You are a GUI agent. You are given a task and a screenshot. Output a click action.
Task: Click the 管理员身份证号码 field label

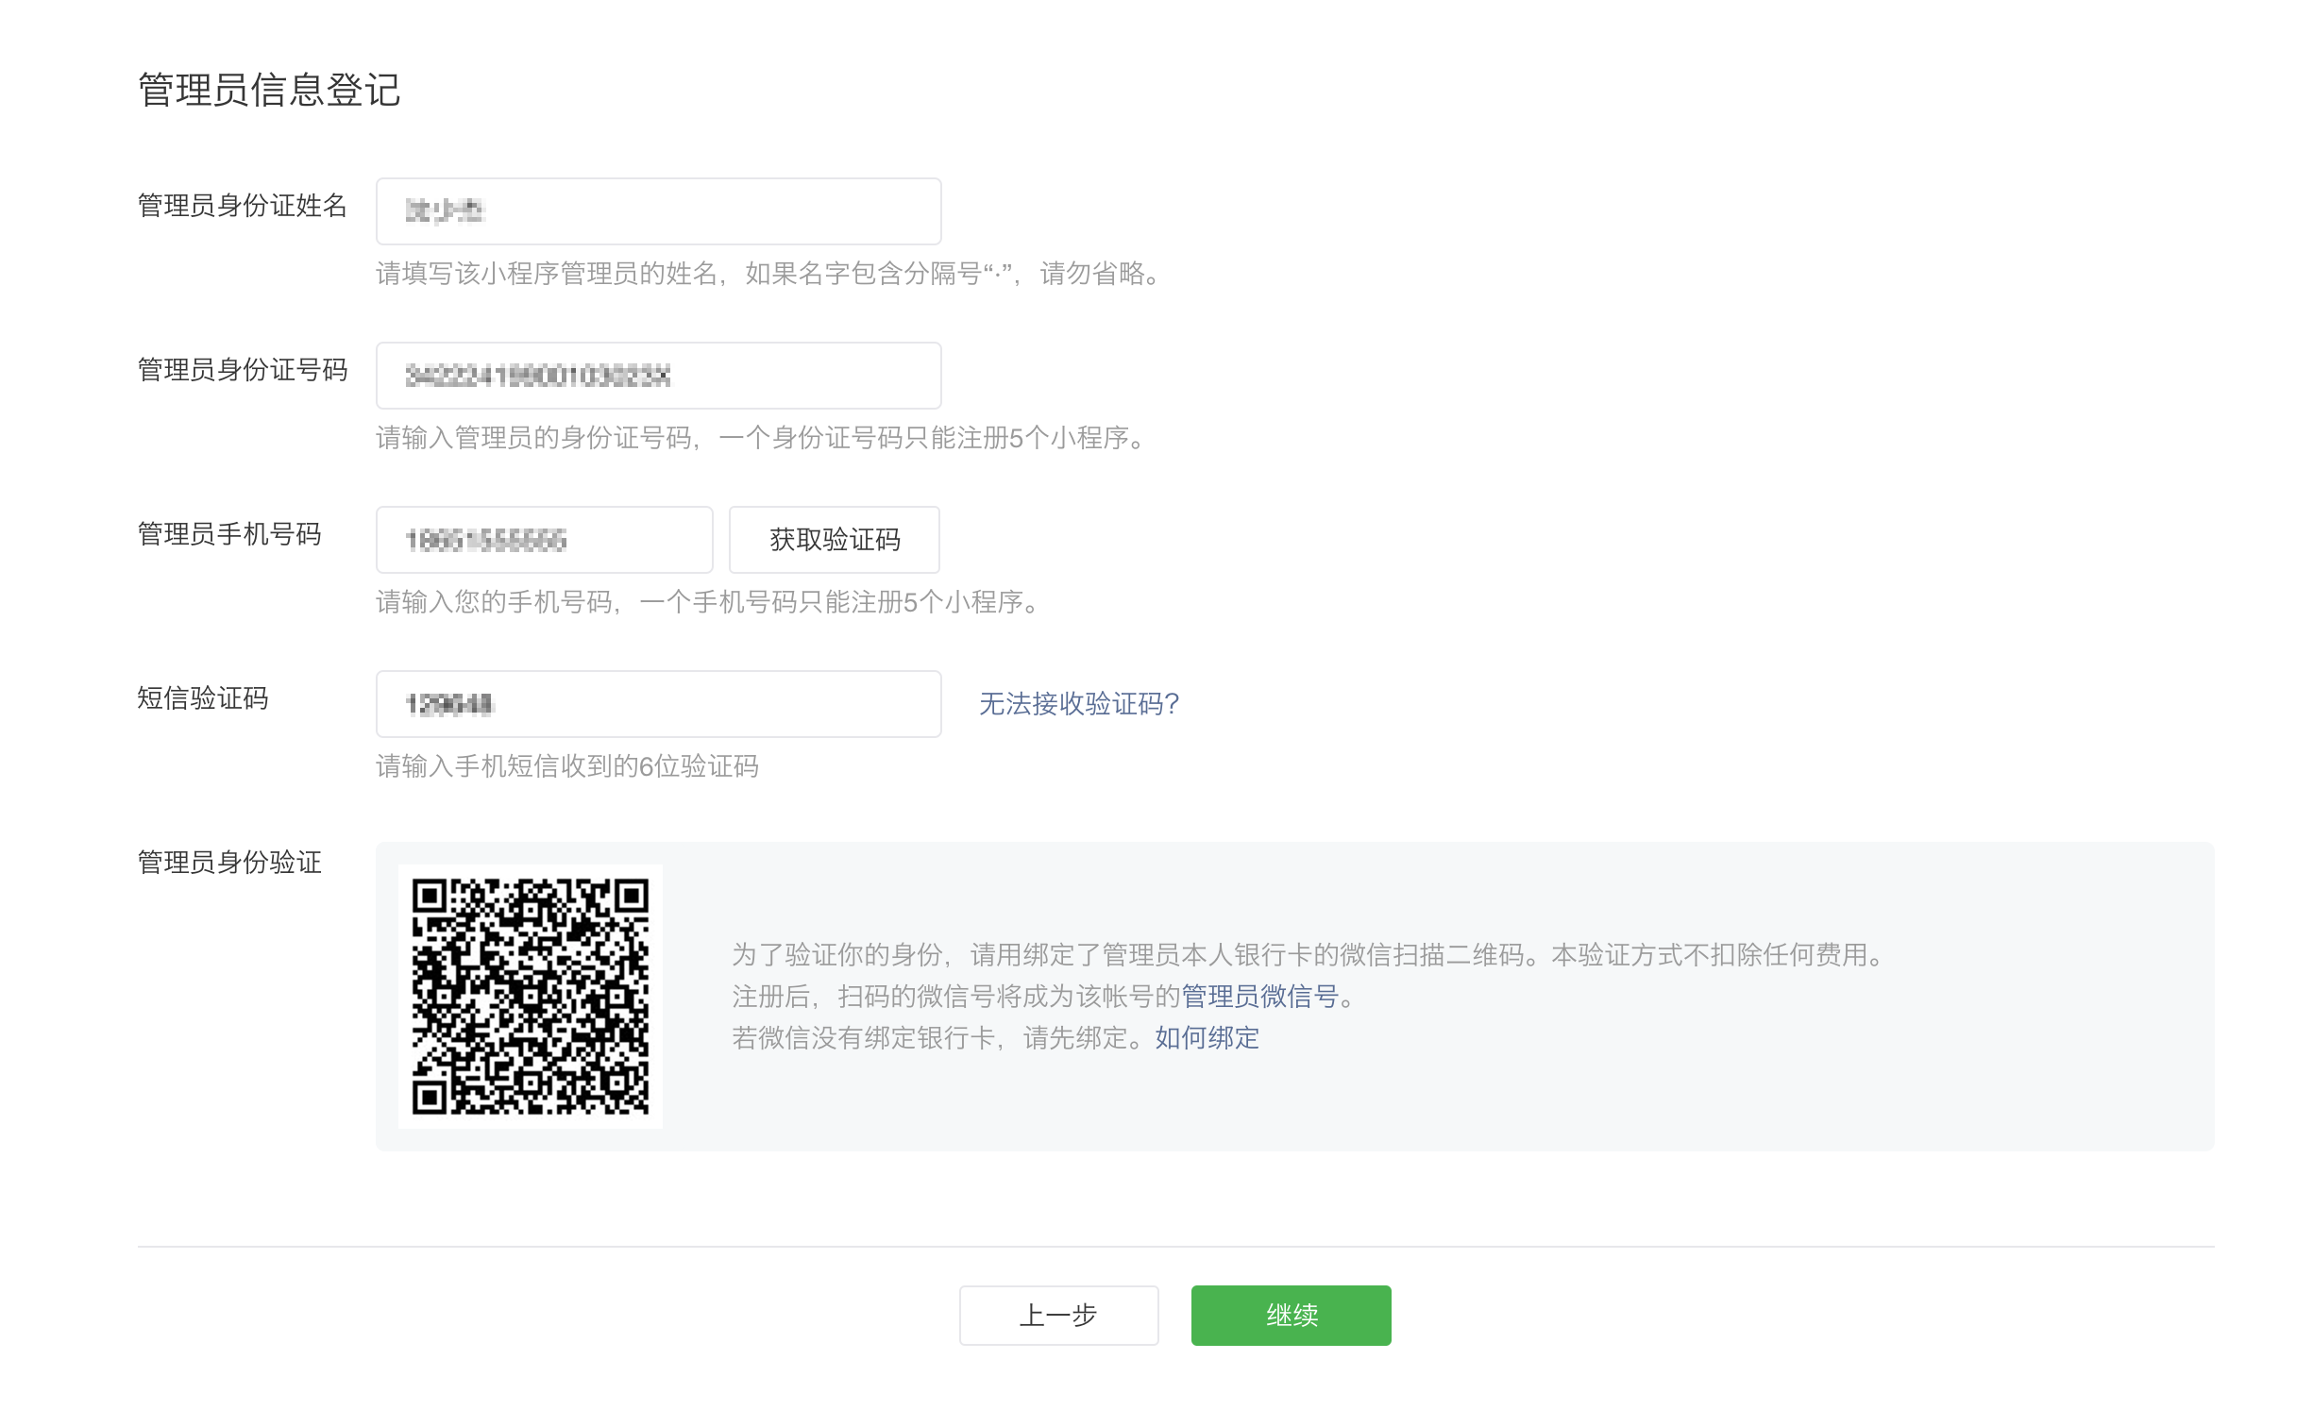[x=243, y=370]
